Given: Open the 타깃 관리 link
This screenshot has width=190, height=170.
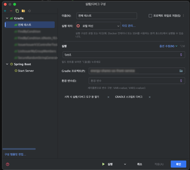Looking at the screenshot, I should click(x=129, y=26).
